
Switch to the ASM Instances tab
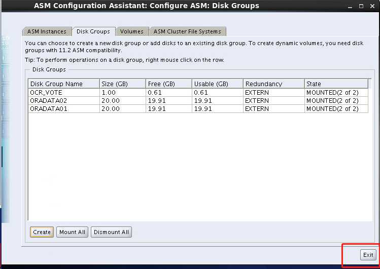(47, 31)
